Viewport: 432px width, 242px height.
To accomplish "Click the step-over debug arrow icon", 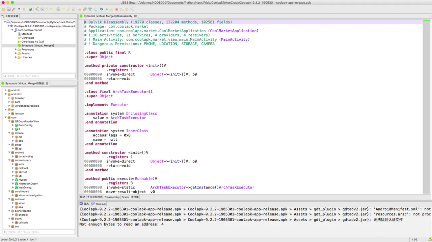I will [x=127, y=9].
